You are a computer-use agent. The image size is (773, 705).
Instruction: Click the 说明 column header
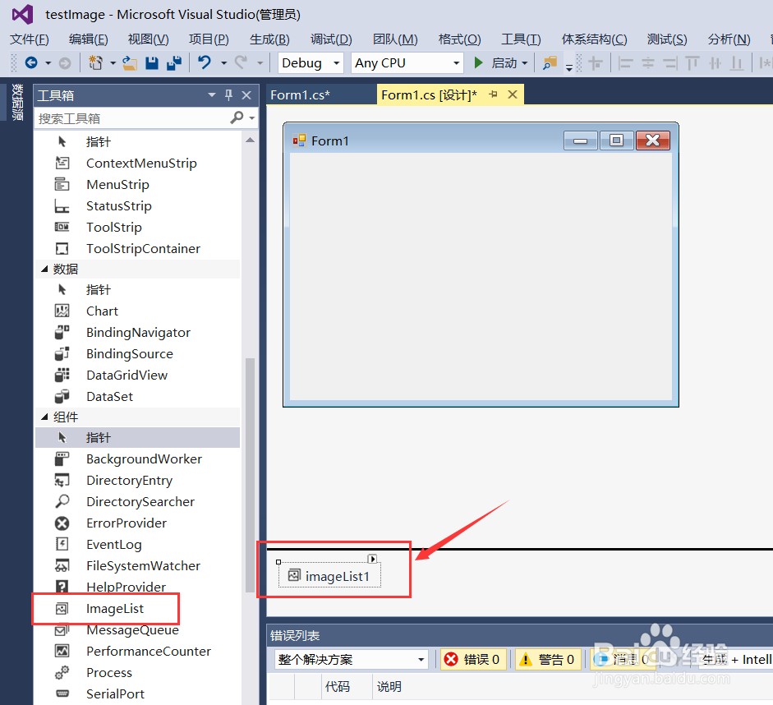pyautogui.click(x=389, y=687)
